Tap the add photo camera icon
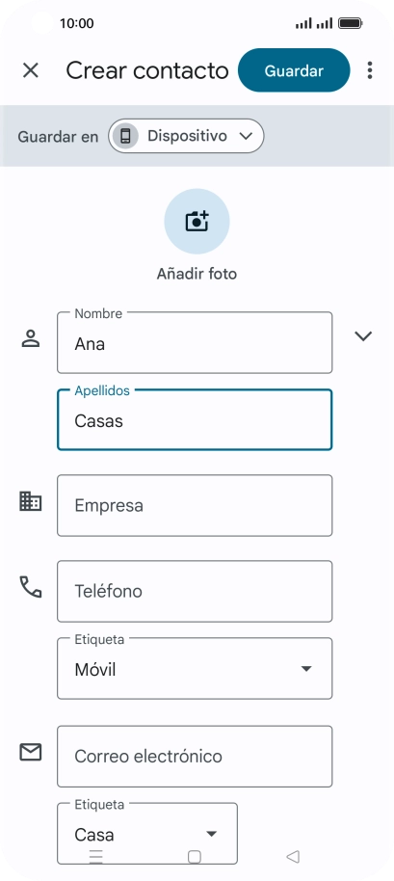 click(x=197, y=222)
